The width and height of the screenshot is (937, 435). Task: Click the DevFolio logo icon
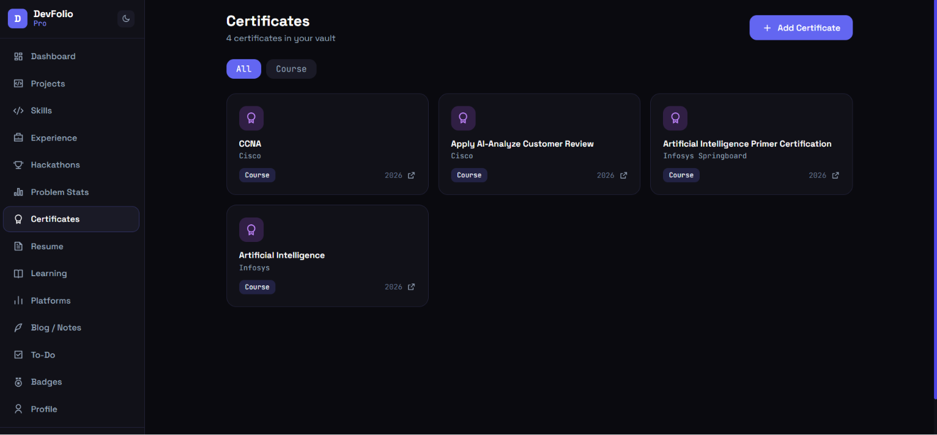(18, 18)
